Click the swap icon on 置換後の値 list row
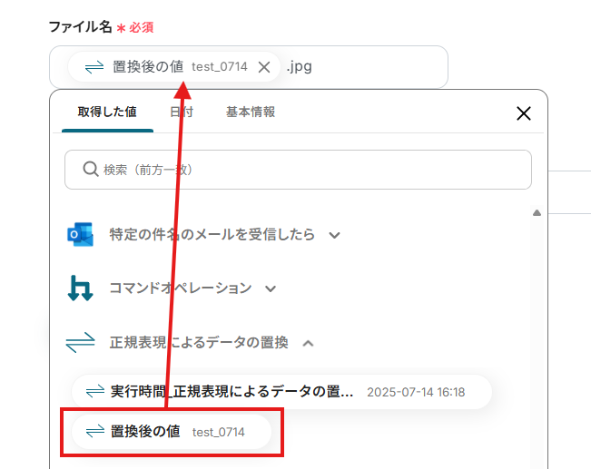Screen dimensions: 591x469 point(95,431)
